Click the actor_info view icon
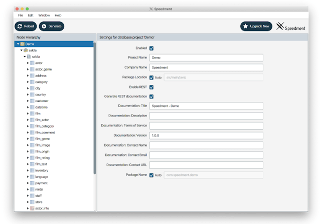The height and width of the screenshot is (224, 321). point(32,208)
